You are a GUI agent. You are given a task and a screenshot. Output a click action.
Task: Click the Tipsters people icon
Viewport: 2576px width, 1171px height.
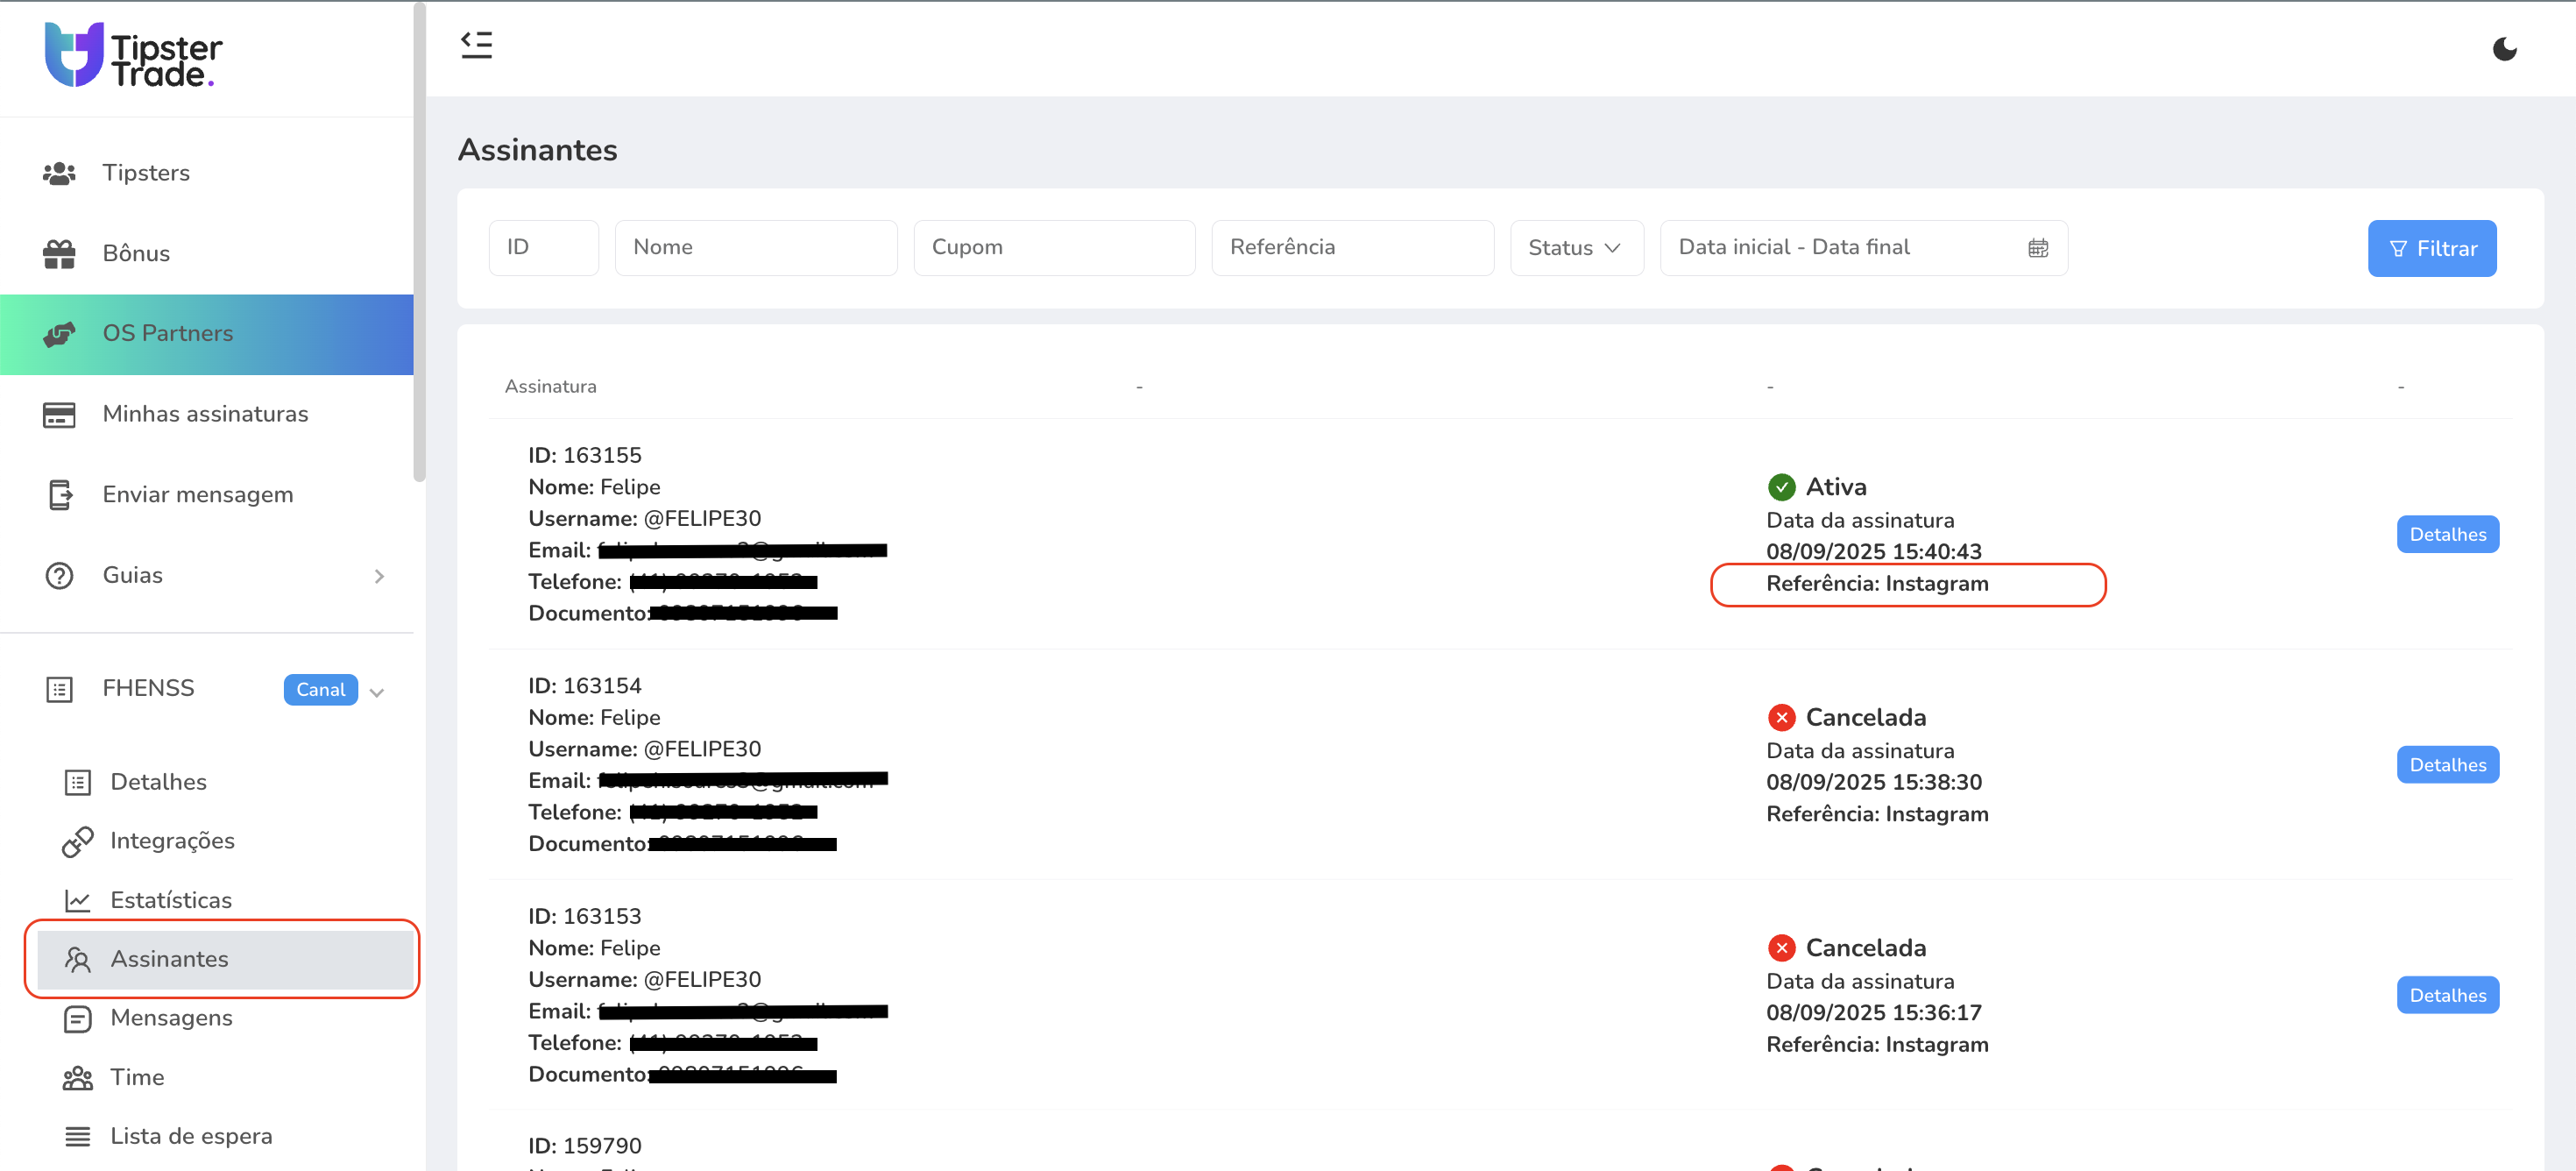59,173
